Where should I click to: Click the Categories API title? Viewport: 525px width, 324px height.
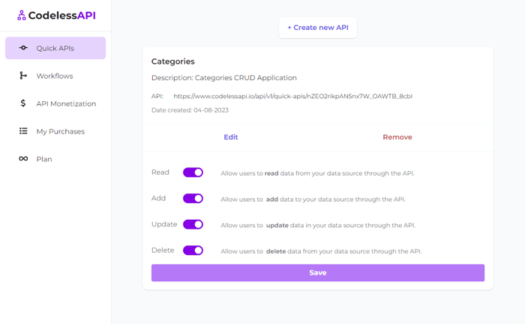(172, 61)
